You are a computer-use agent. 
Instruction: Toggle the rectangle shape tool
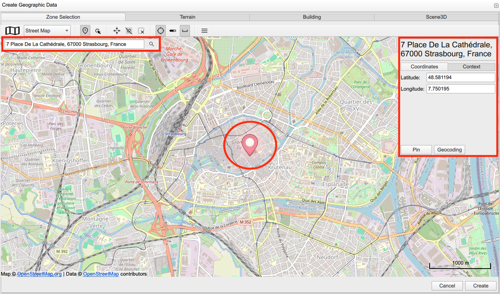pyautogui.click(x=184, y=30)
